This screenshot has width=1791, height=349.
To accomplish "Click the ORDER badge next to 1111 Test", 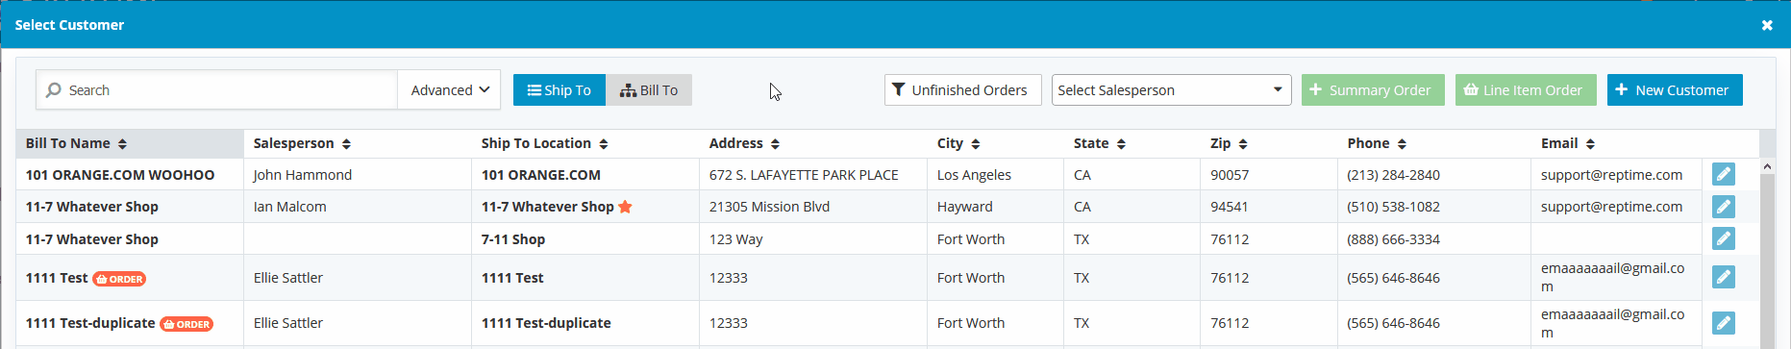I will coord(119,279).
